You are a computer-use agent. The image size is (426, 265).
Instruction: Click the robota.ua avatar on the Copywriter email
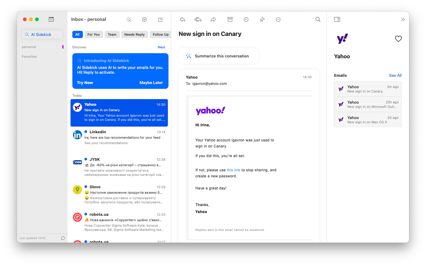[x=77, y=217]
